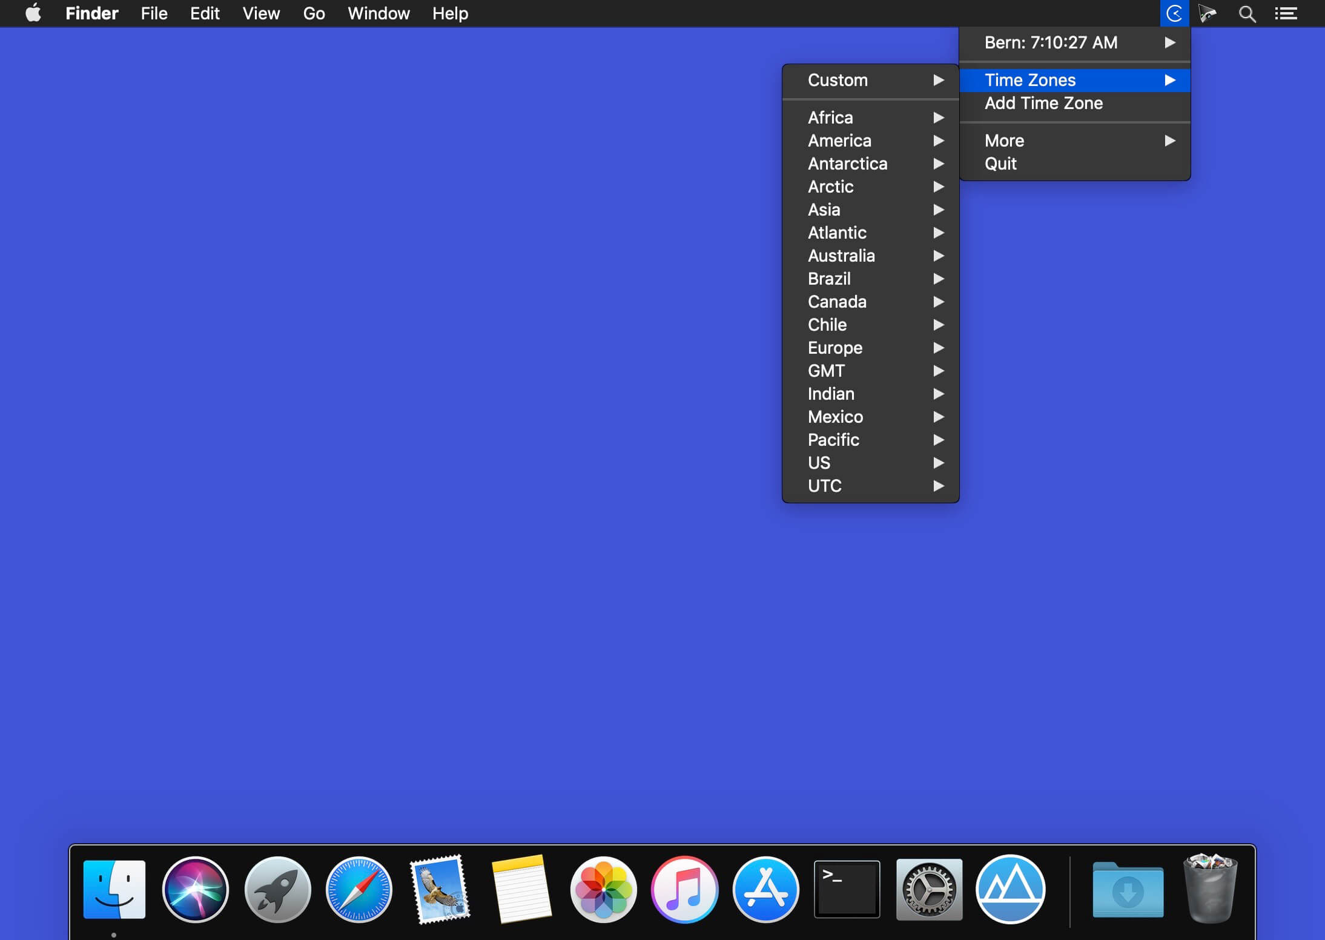Image resolution: width=1325 pixels, height=940 pixels.
Task: Choose Quit from the clock menu
Action: [1000, 164]
